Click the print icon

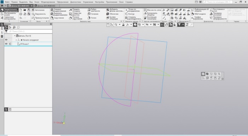click(21, 14)
